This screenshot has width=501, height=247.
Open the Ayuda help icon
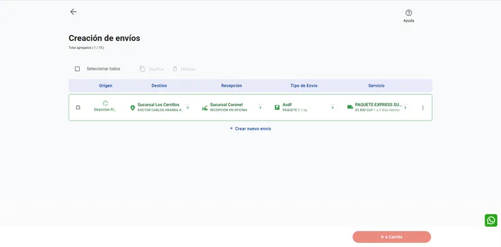(408, 13)
